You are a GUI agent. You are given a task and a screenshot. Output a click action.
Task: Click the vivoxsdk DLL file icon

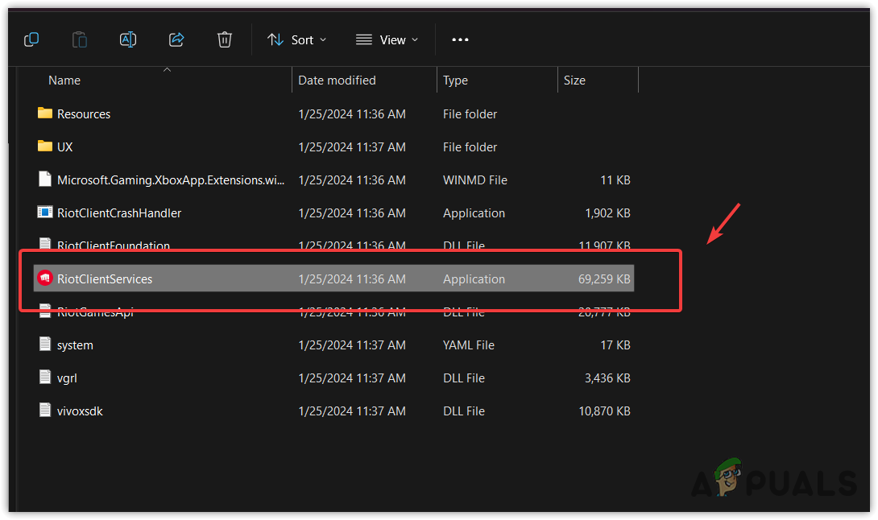click(45, 410)
